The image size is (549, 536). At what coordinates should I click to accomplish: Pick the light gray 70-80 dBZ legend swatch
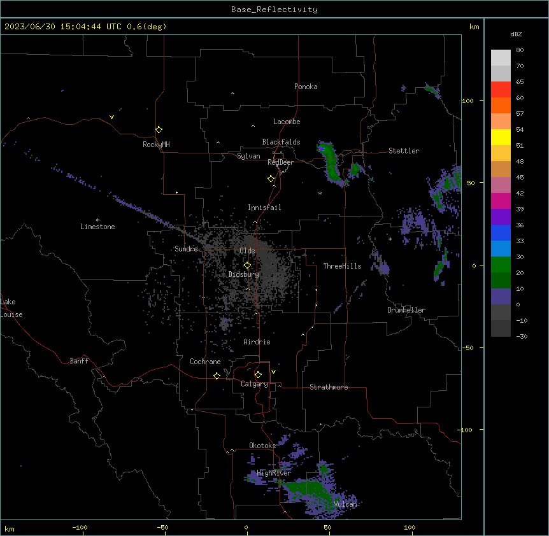tap(501, 57)
